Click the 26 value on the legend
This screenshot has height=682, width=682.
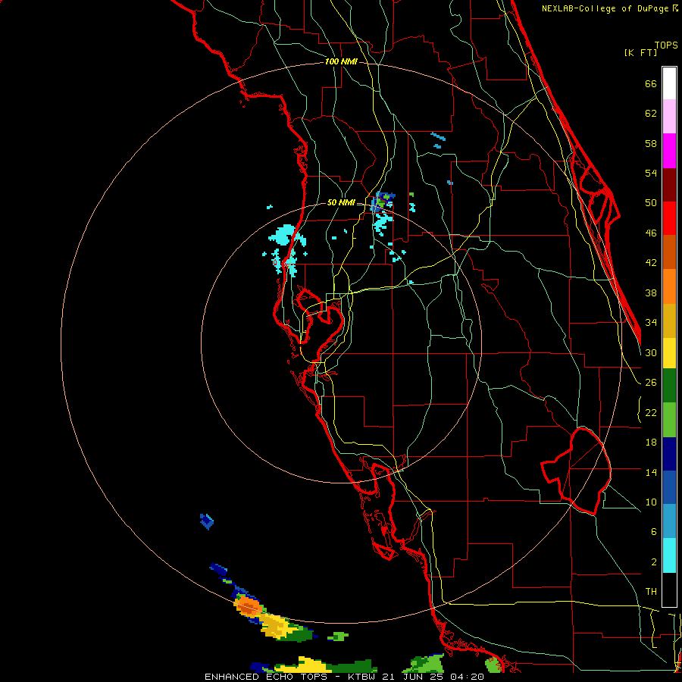tap(651, 383)
